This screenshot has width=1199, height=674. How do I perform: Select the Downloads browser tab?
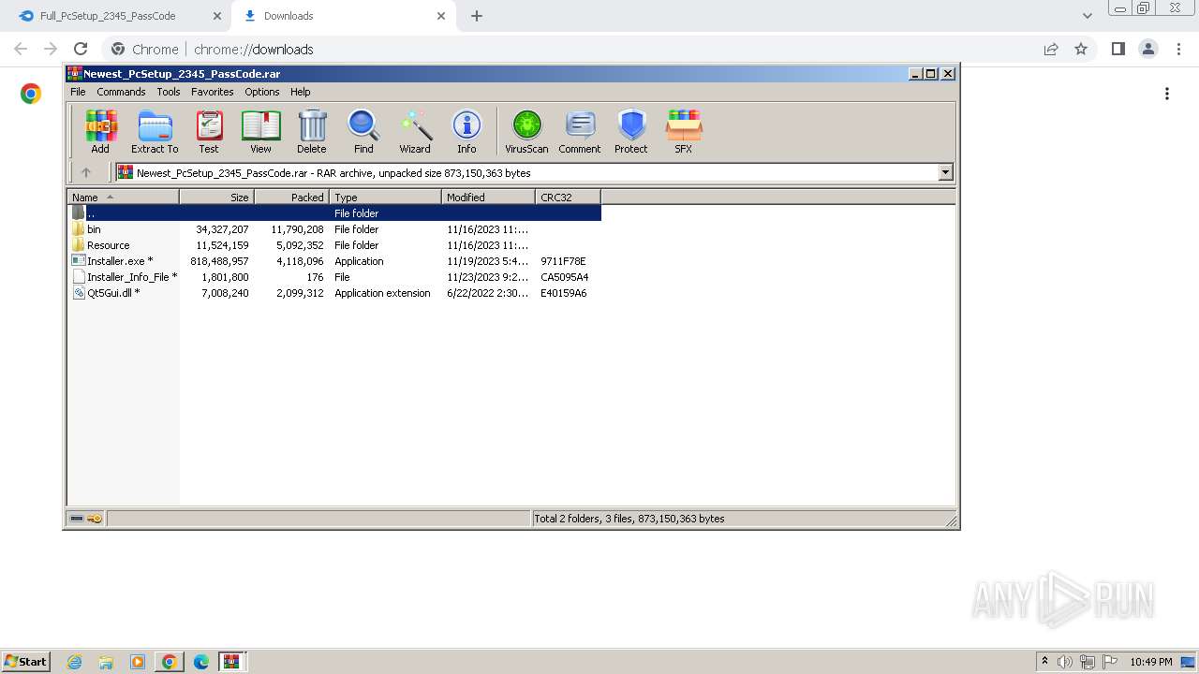(x=342, y=16)
